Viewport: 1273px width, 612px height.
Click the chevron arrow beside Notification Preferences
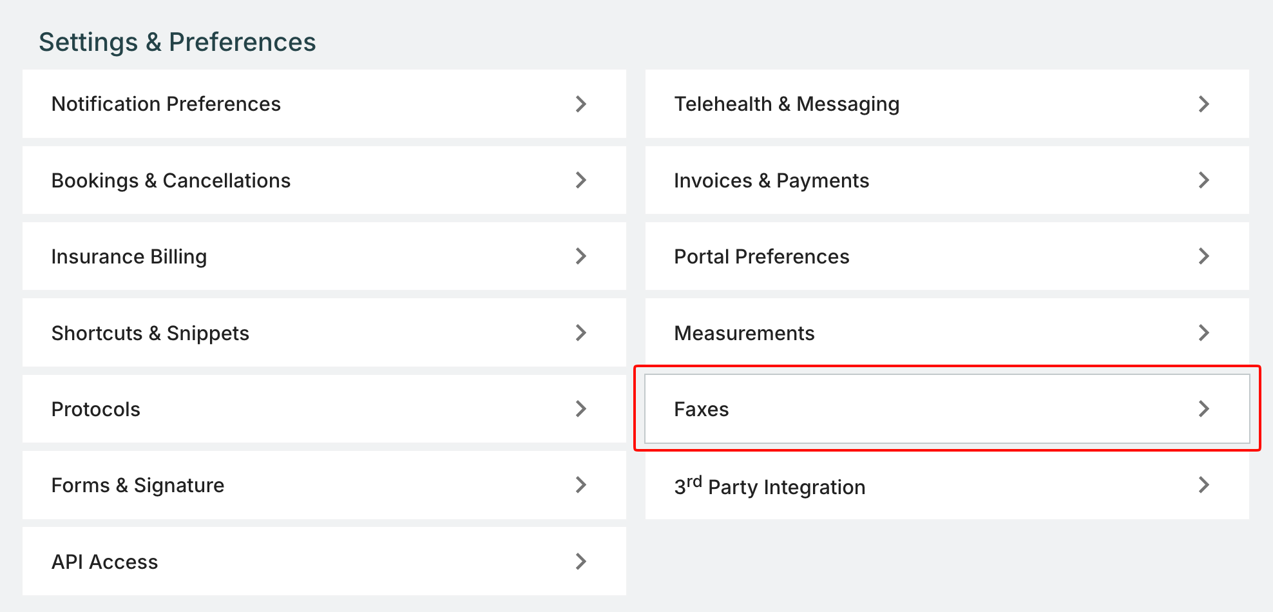580,104
